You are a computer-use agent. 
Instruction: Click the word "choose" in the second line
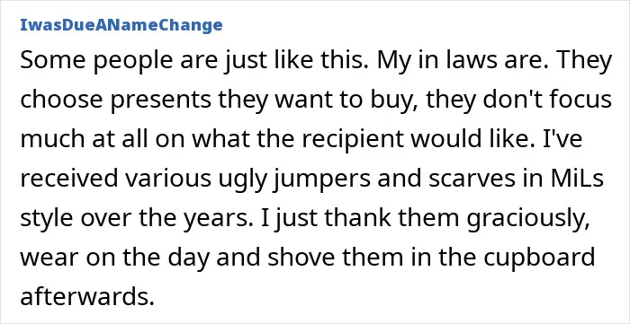62,101
